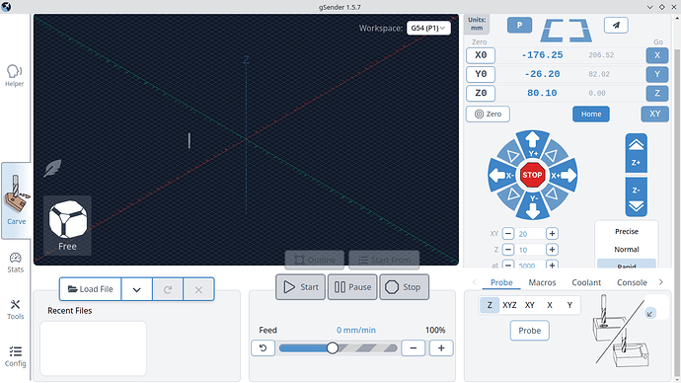
Task: Go to X zero with X button
Action: [657, 55]
